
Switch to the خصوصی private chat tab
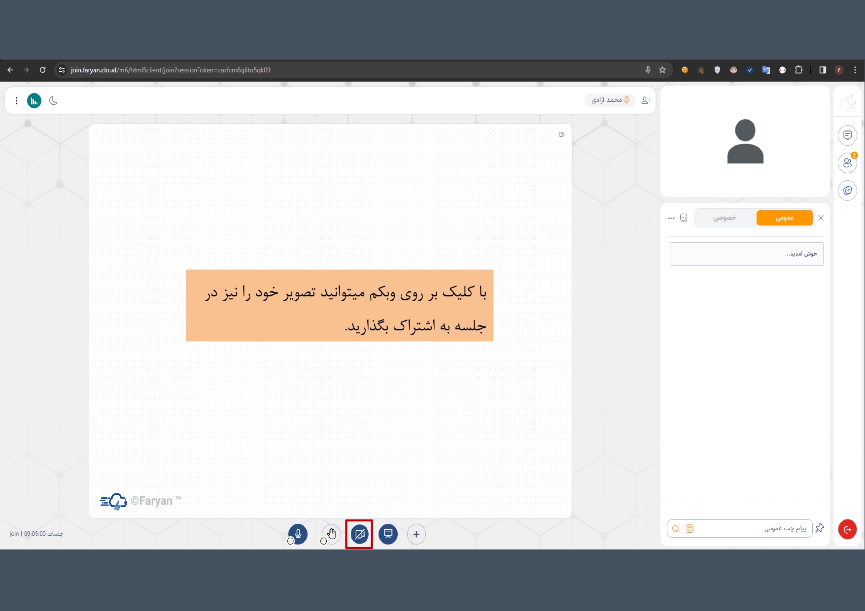coord(725,218)
